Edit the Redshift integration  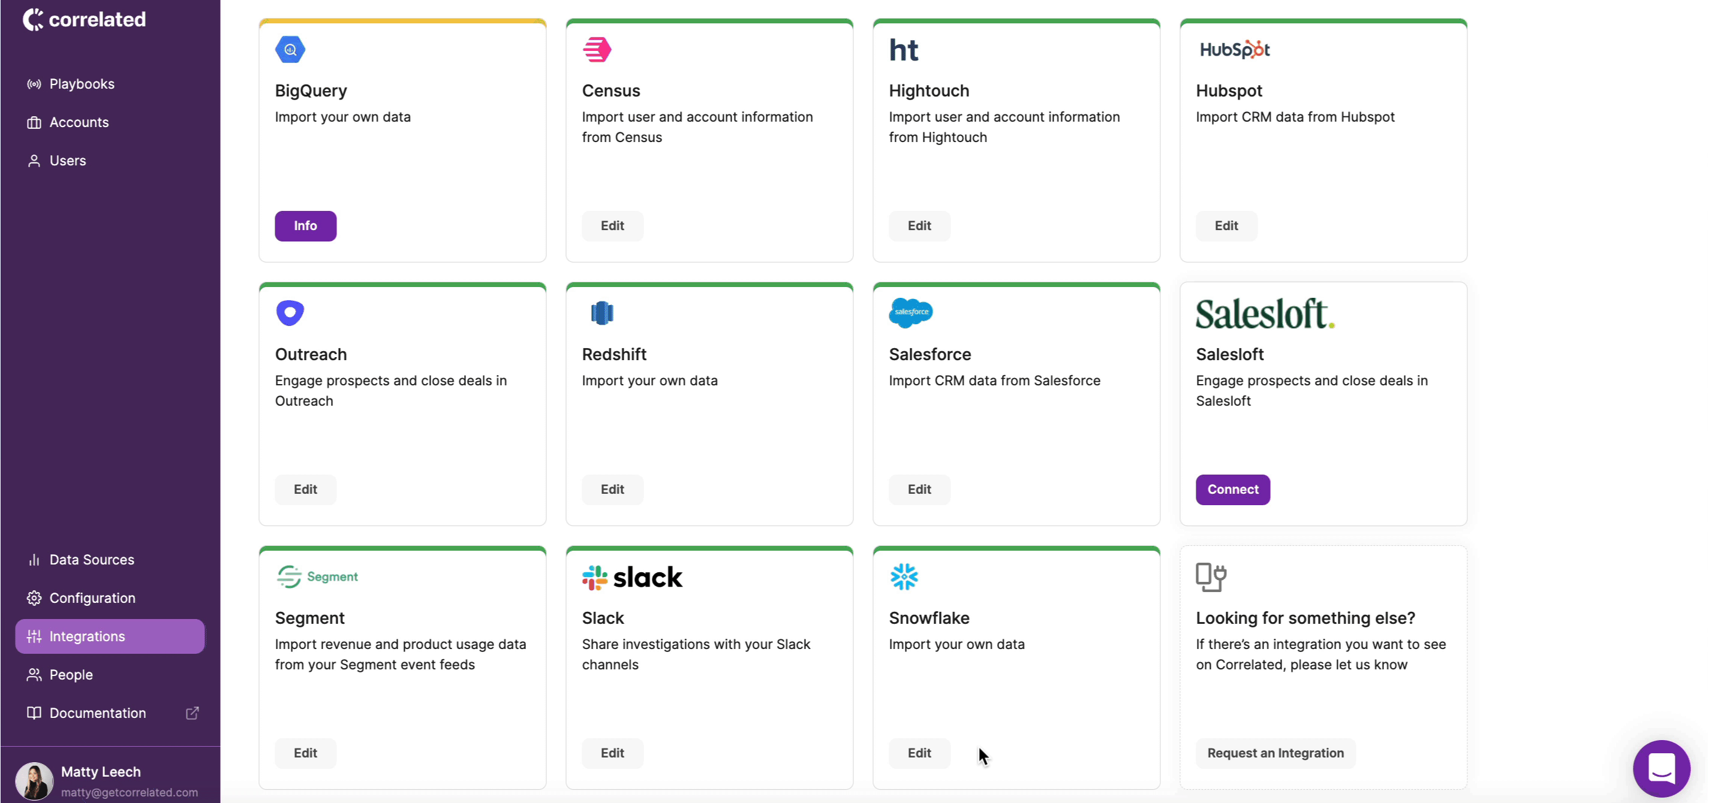[x=612, y=490]
